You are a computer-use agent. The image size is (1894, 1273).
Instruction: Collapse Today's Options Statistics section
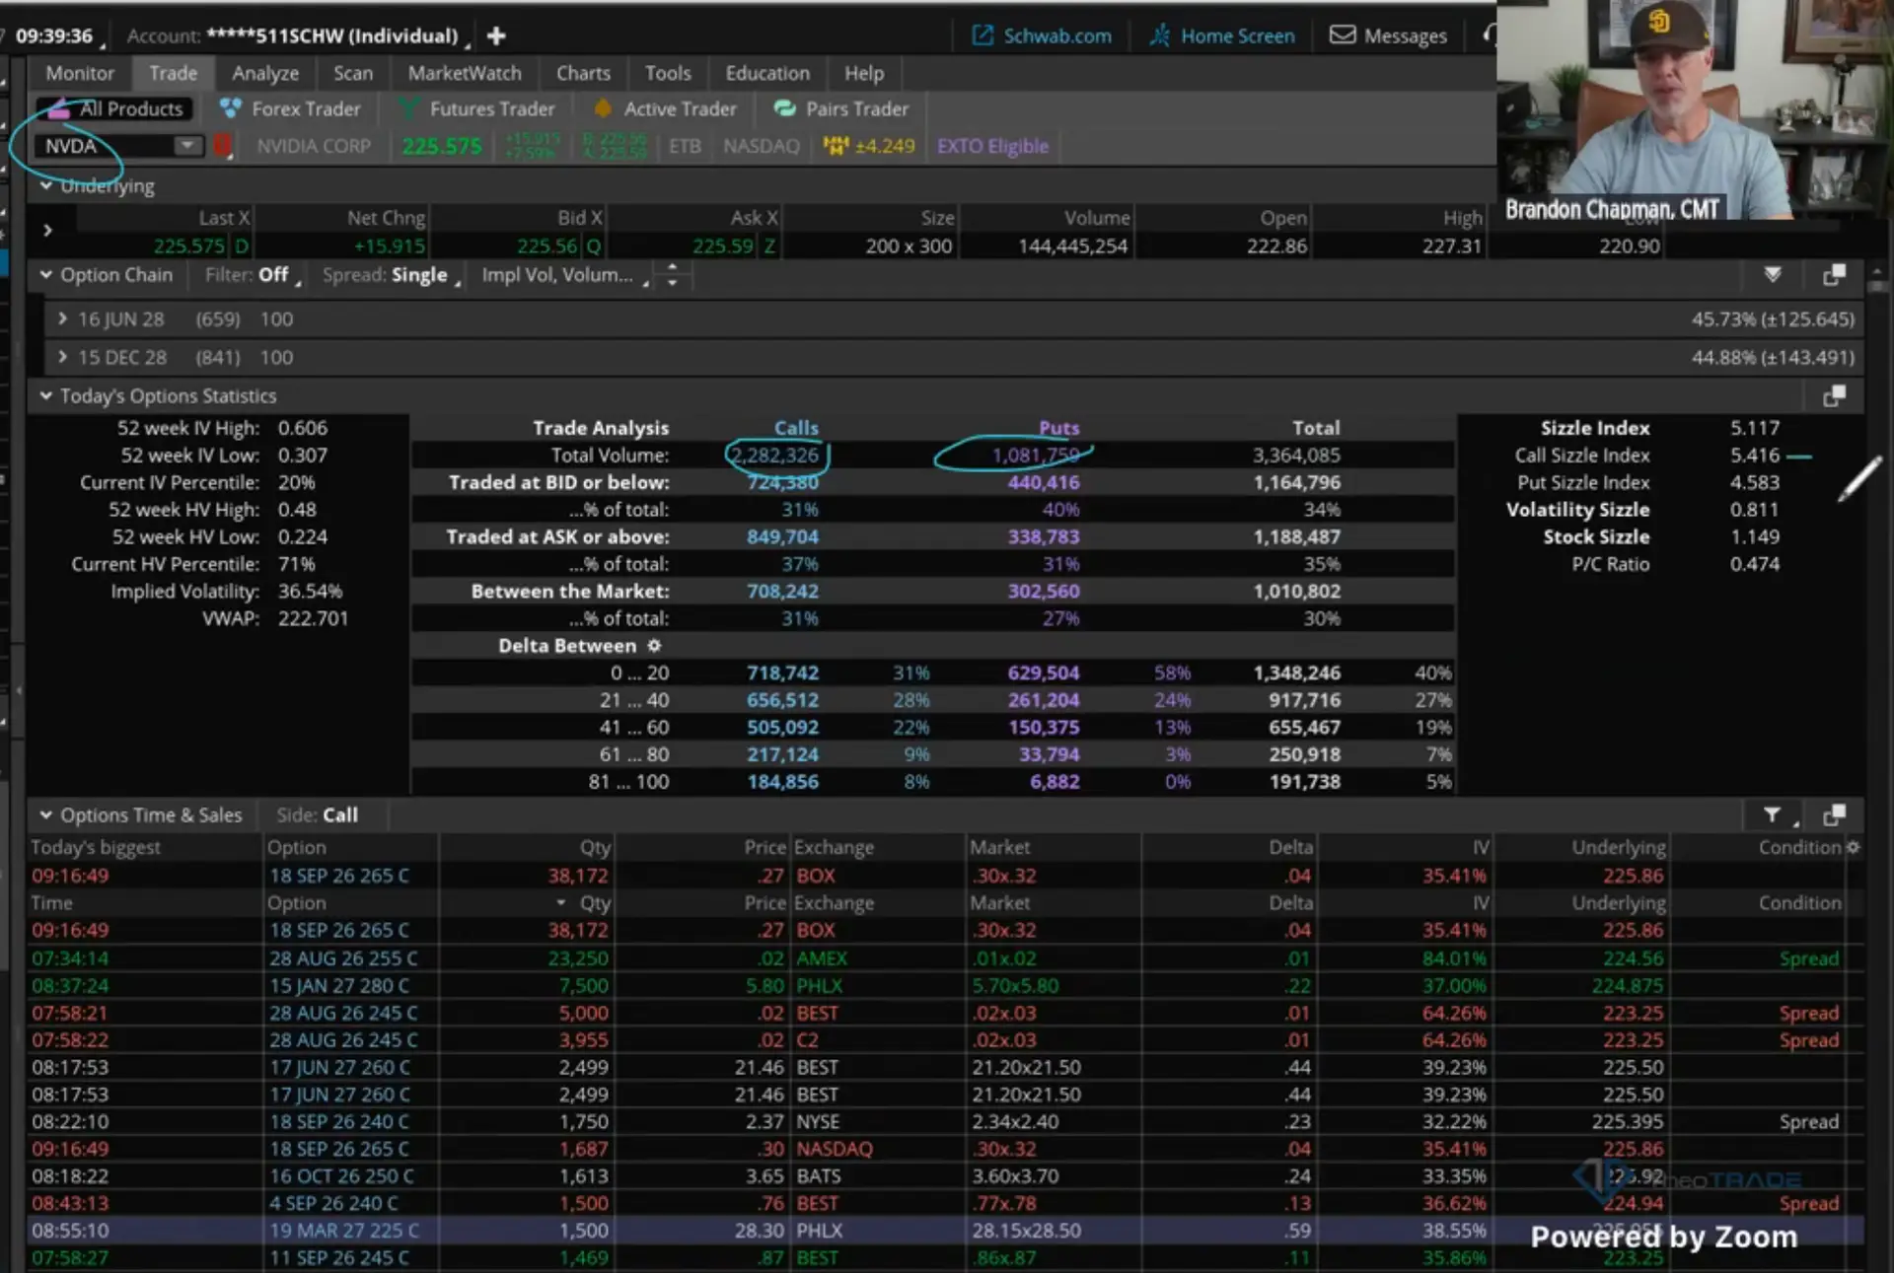[45, 395]
